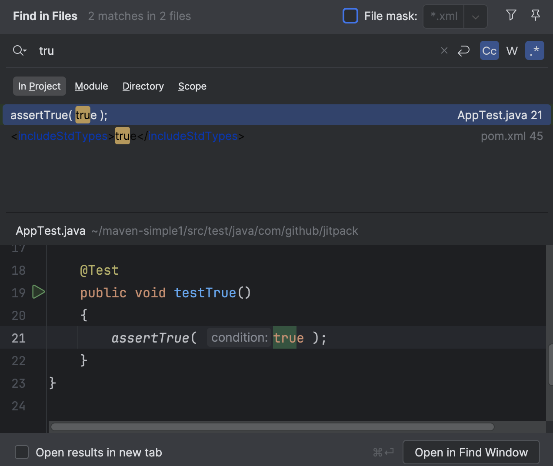Select the Directory search scope

143,86
